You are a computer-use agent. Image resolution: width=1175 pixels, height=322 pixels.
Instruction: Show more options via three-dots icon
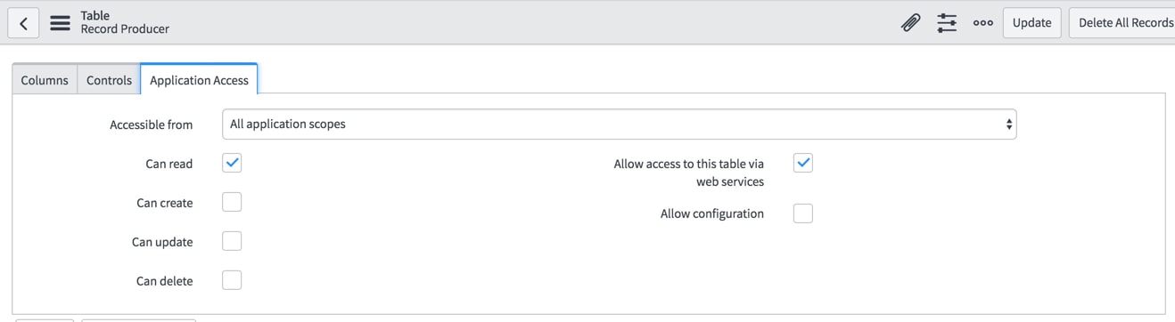tap(983, 23)
